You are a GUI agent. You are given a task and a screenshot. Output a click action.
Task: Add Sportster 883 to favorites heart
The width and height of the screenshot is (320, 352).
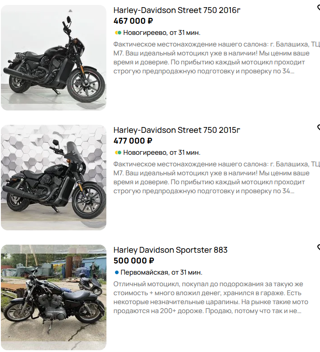pyautogui.click(x=319, y=248)
